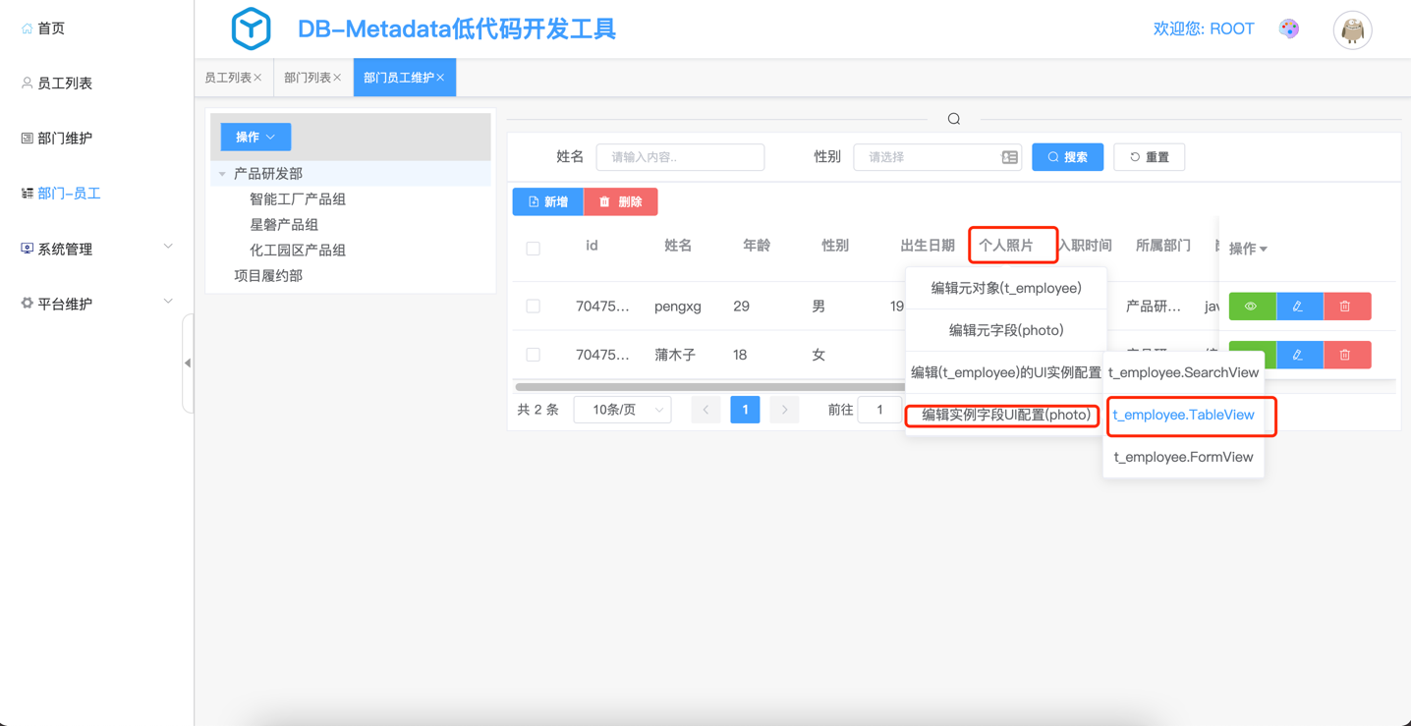Check the pengxg row checkbox

534,307
